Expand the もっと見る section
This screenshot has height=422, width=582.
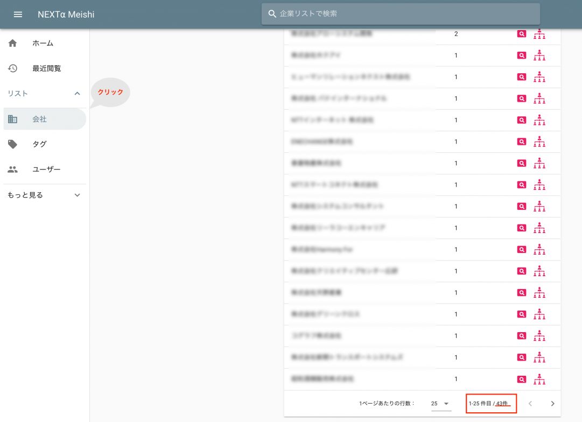tap(77, 195)
